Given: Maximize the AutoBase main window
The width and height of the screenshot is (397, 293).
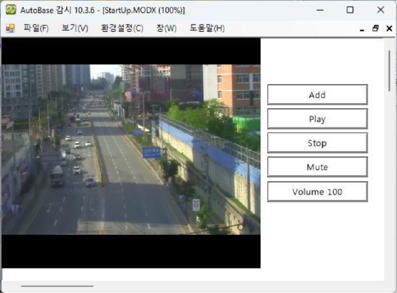Looking at the screenshot, I should [x=350, y=10].
